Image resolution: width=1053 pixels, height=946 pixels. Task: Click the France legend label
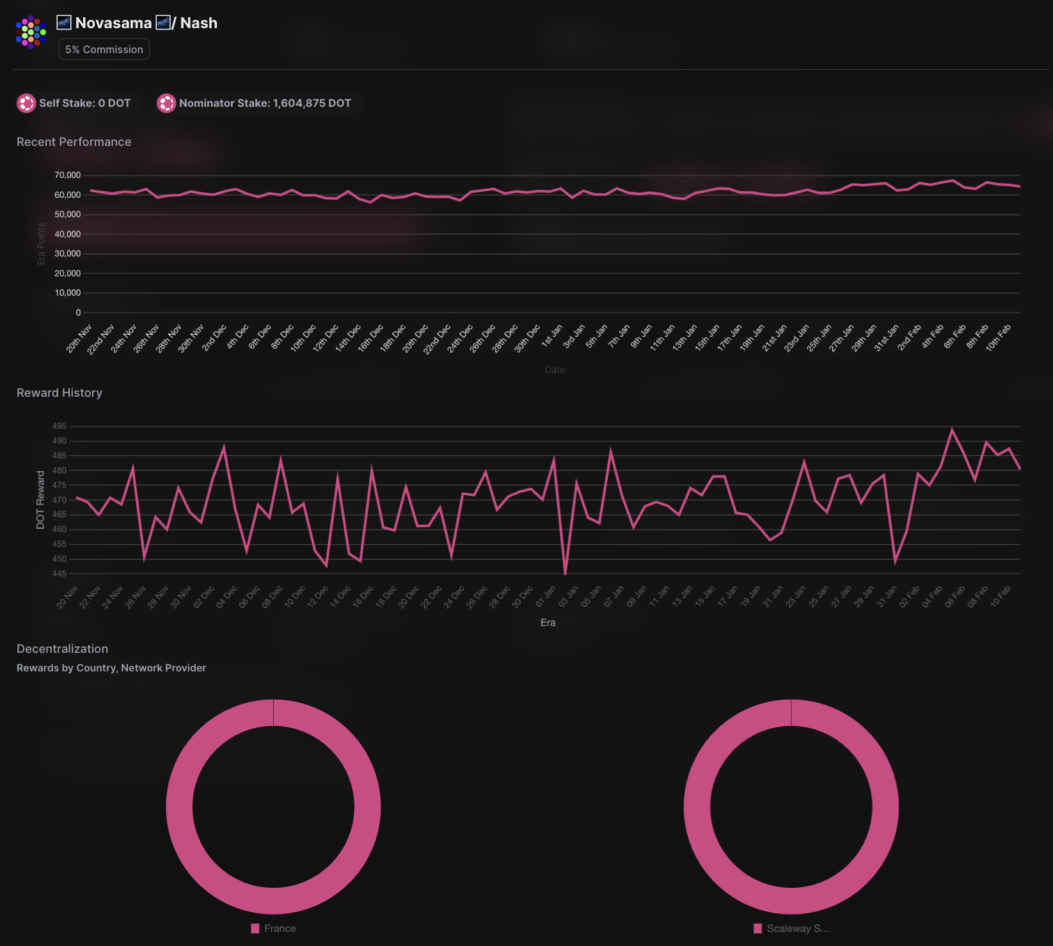point(280,929)
